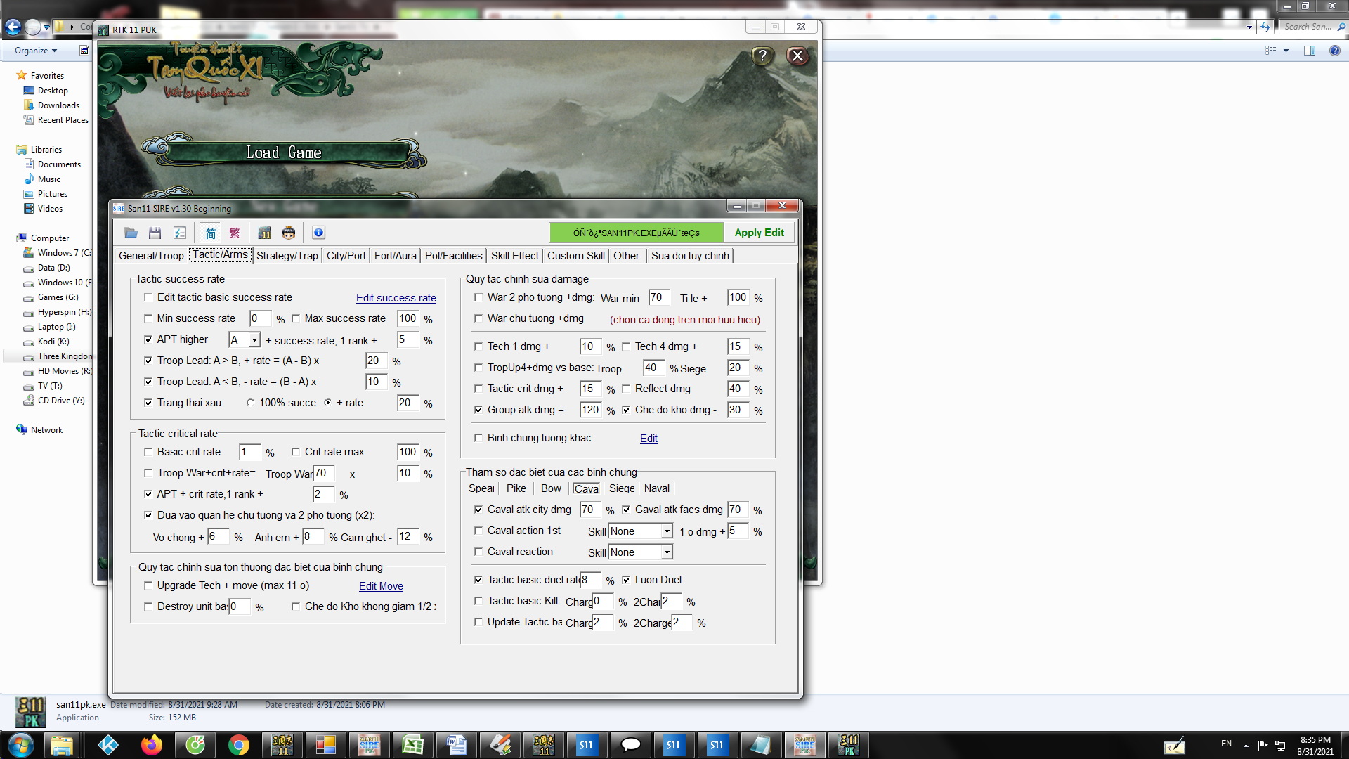Uncheck Group atk dmg checkbox
Viewport: 1349px width, 759px height.
point(478,410)
